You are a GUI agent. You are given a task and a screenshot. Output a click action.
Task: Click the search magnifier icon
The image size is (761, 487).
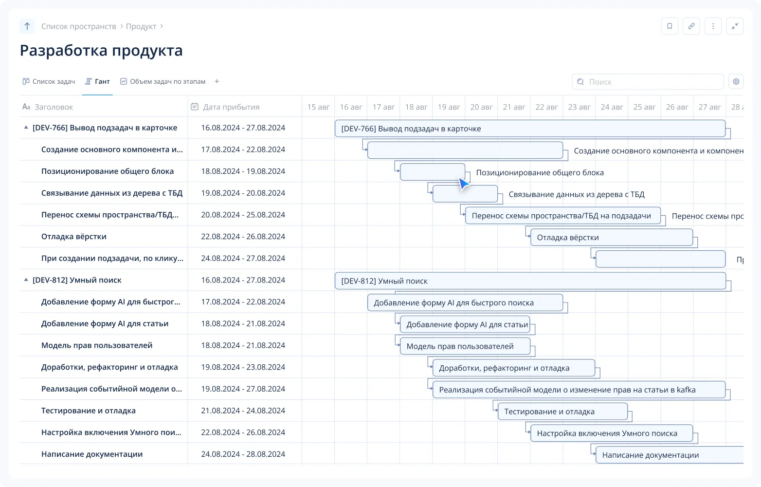pyautogui.click(x=580, y=82)
